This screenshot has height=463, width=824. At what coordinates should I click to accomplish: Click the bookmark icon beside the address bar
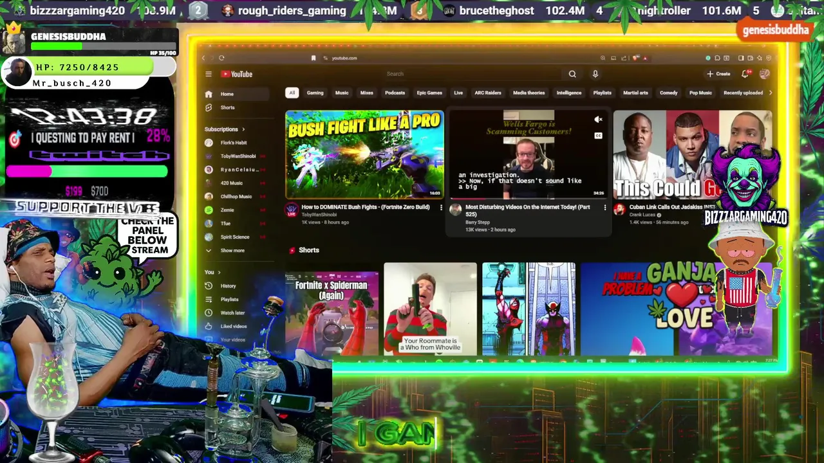pos(314,58)
